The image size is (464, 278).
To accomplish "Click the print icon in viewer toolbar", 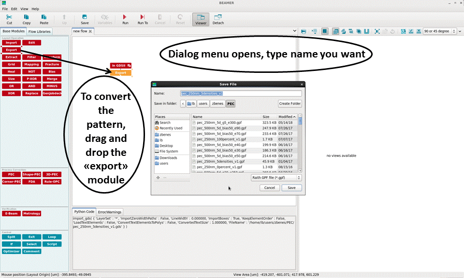I will [x=304, y=31].
